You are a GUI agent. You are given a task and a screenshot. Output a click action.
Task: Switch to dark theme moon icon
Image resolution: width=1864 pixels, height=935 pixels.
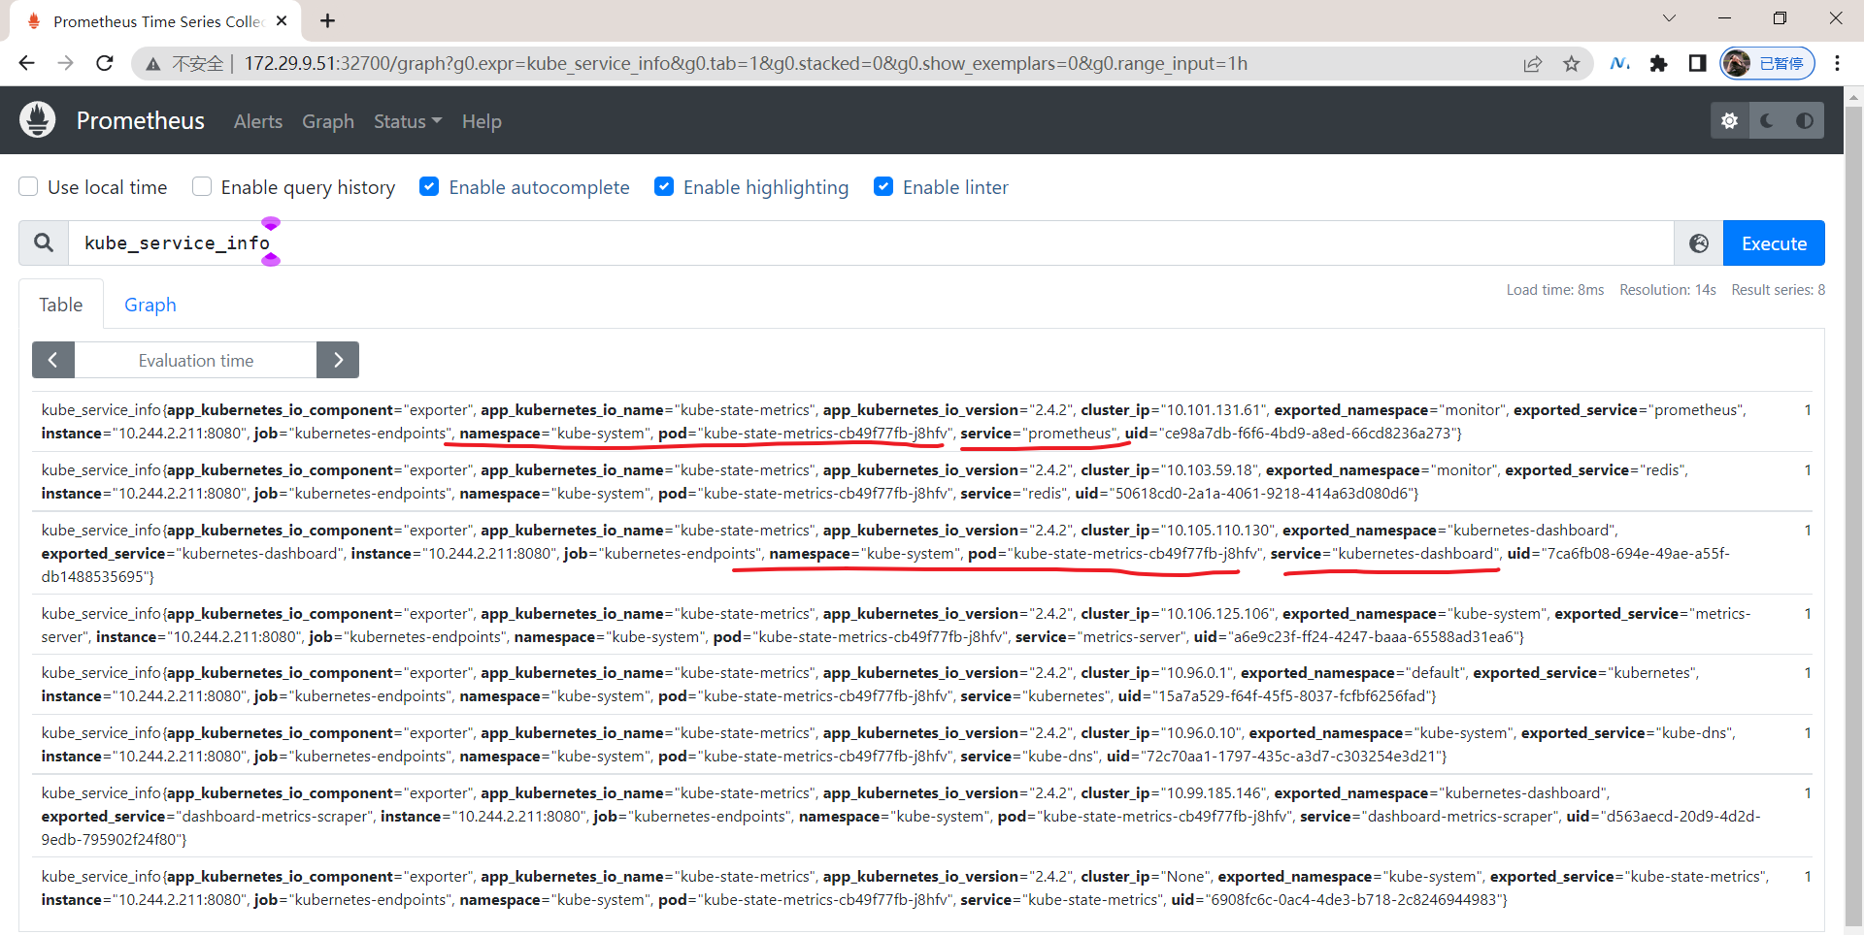click(x=1767, y=120)
